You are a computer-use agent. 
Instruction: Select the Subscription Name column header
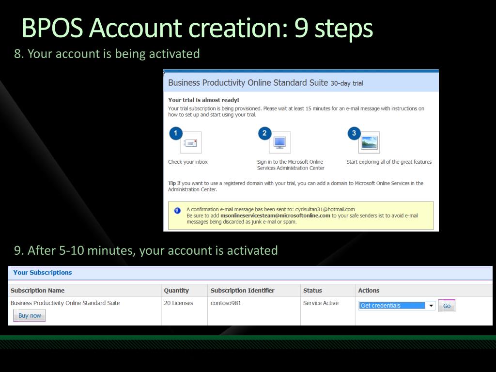(38, 291)
